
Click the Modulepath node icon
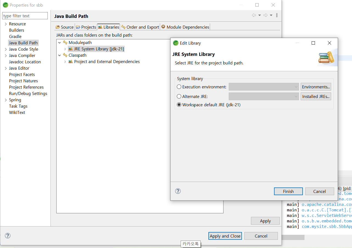[65, 42]
